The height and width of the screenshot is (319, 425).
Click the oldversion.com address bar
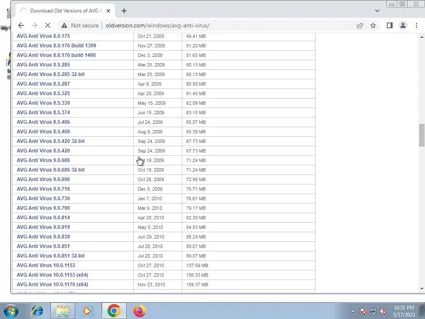point(157,25)
